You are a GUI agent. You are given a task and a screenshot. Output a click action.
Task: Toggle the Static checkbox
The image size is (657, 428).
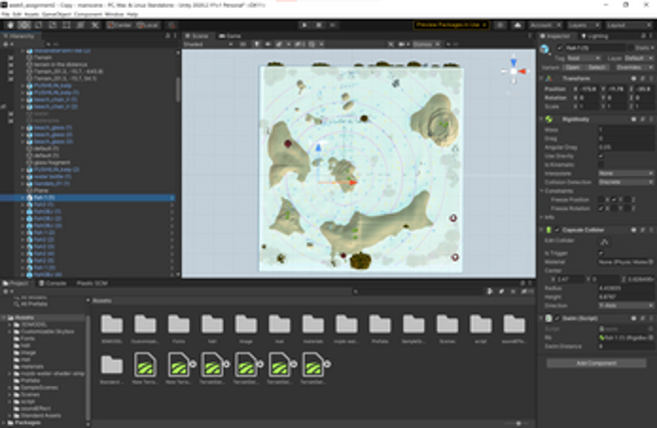pyautogui.click(x=633, y=48)
